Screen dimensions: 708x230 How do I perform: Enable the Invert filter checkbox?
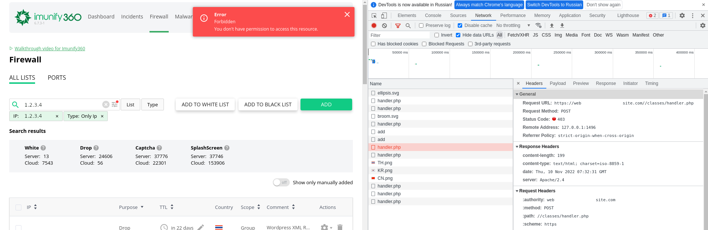[x=437, y=35]
